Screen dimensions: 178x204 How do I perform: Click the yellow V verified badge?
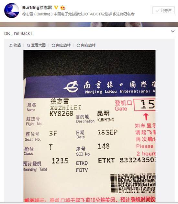tap(56, 7)
